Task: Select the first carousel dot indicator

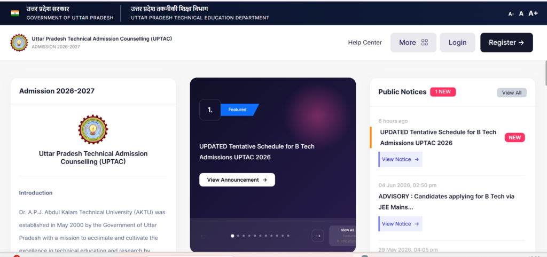Action: coord(232,236)
